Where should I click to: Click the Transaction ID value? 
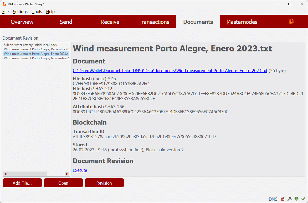click(145, 137)
